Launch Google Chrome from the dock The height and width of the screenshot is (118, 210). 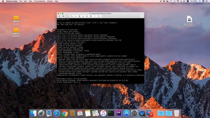64,113
